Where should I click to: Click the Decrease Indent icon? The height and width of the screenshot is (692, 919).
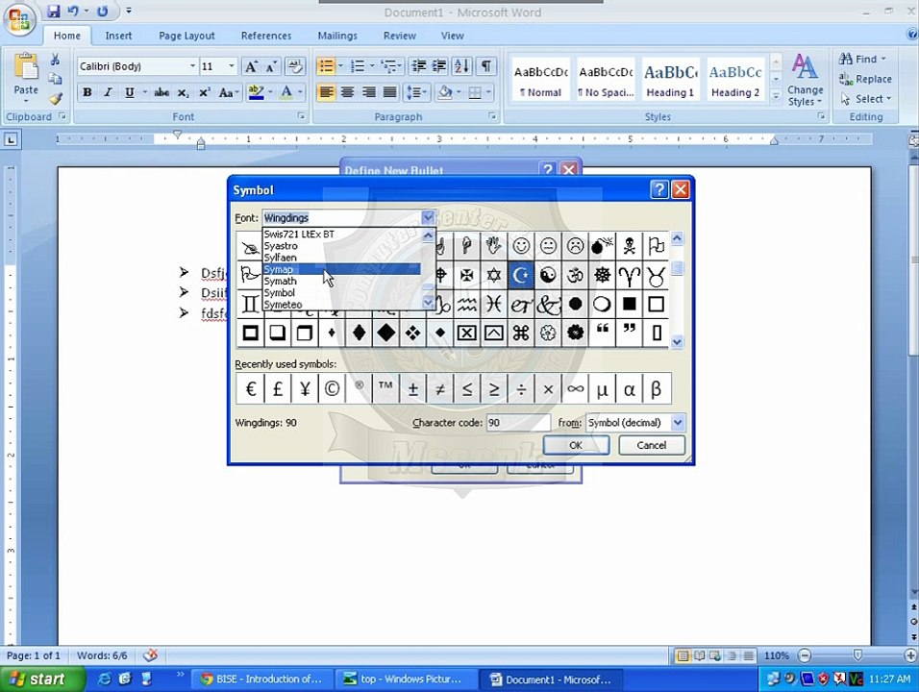418,66
